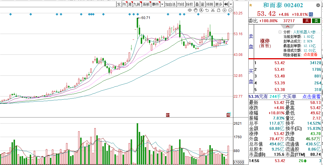The height and width of the screenshot is (165, 323).
Task: Click the 14:56 latest trade row
Action: point(286,161)
